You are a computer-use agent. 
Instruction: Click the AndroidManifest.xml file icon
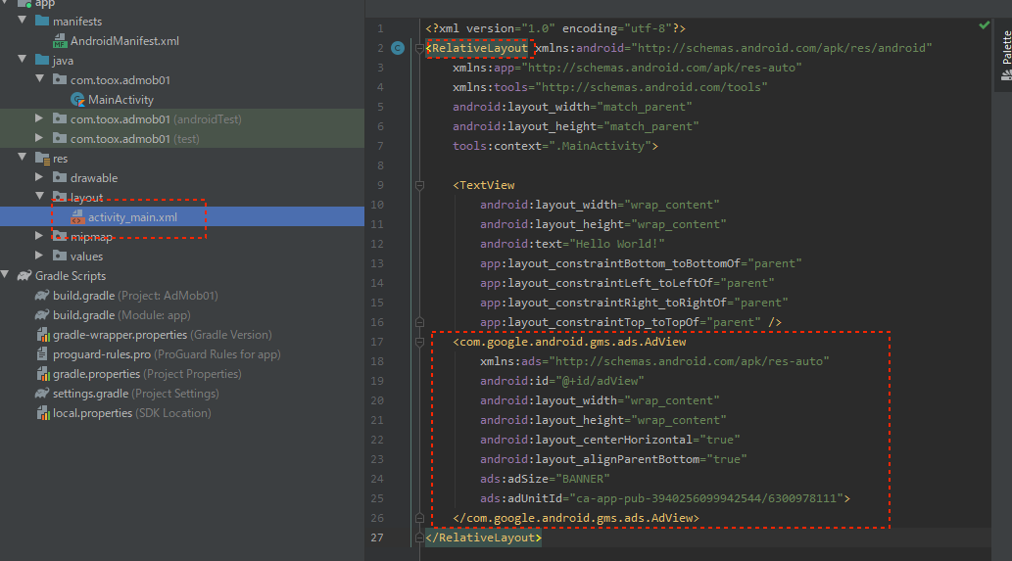(x=60, y=40)
